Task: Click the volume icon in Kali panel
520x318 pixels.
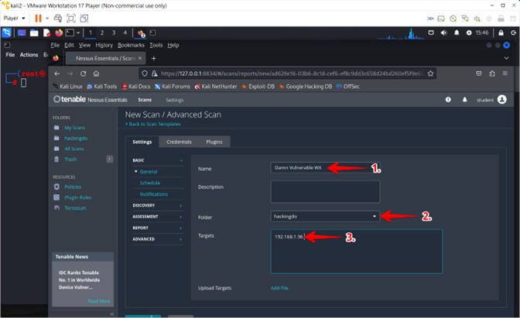Action: (x=443, y=32)
